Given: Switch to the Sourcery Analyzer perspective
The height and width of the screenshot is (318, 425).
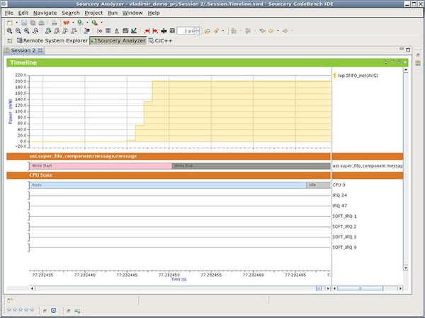Looking at the screenshot, I should point(119,40).
